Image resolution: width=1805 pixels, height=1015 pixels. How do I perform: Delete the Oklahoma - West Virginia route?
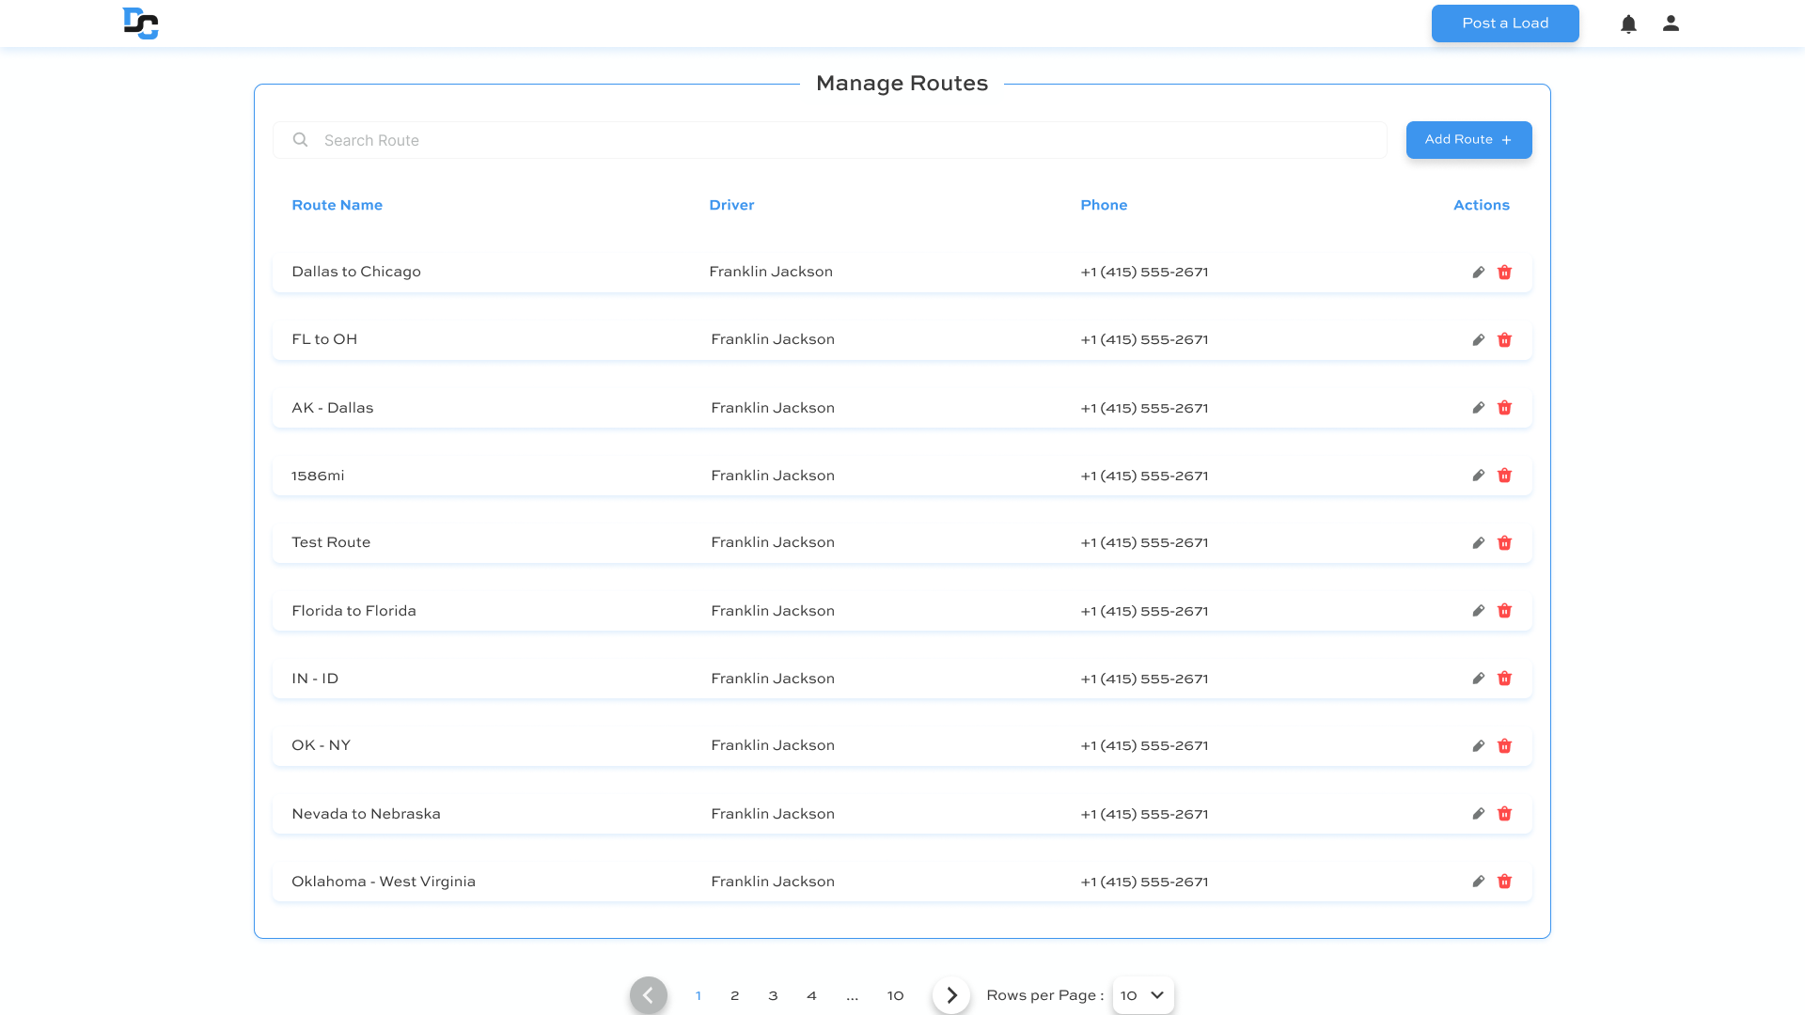pos(1504,882)
